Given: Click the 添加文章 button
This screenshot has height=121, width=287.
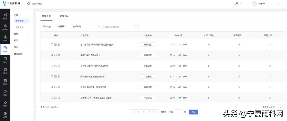Looking at the screenshot, I should point(47,27).
